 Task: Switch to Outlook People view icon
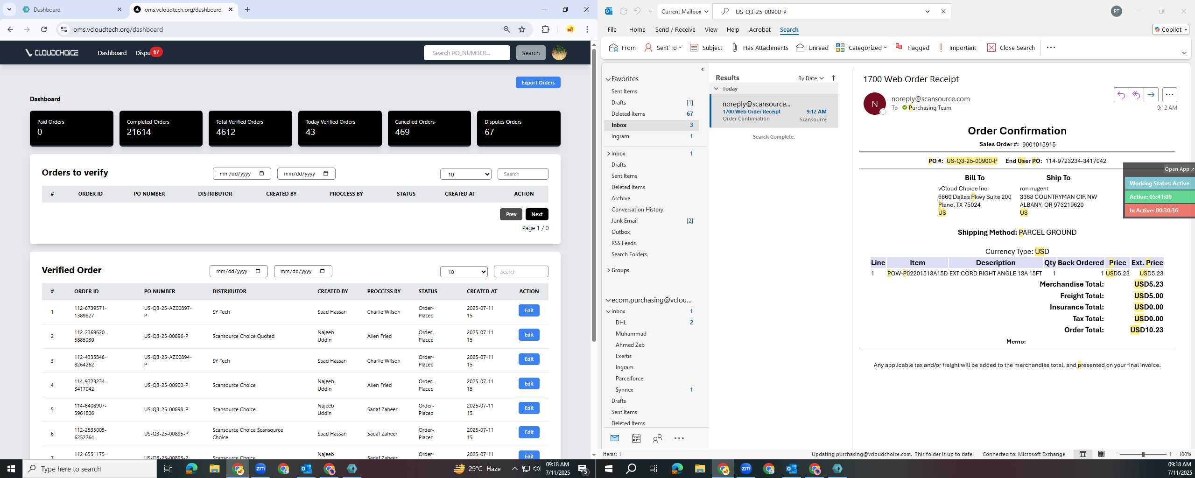[657, 438]
